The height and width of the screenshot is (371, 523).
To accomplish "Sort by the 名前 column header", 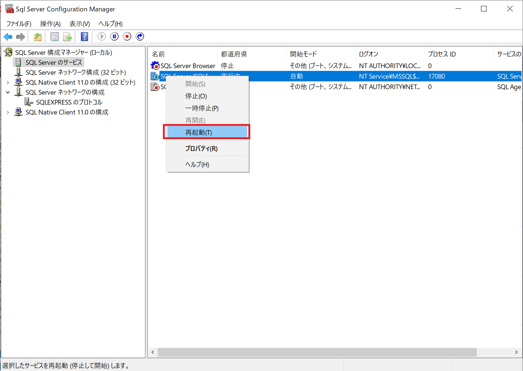I will (182, 54).
